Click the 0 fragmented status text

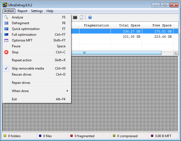point(84,136)
